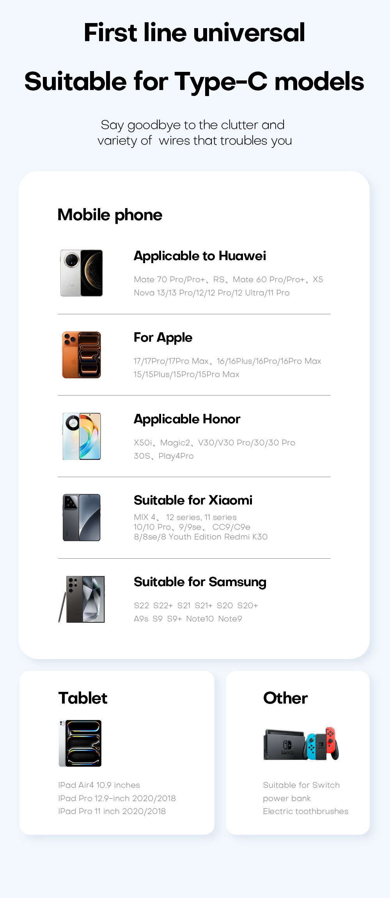Open the Samsung phone with stylus image

click(x=82, y=599)
